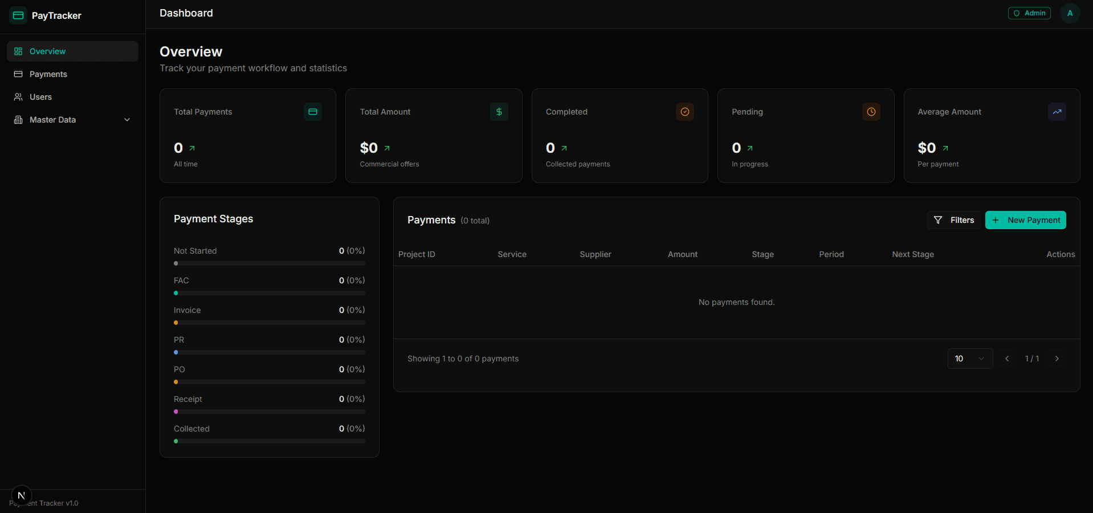Go to the next payments page
The image size is (1093, 513).
[1057, 359]
